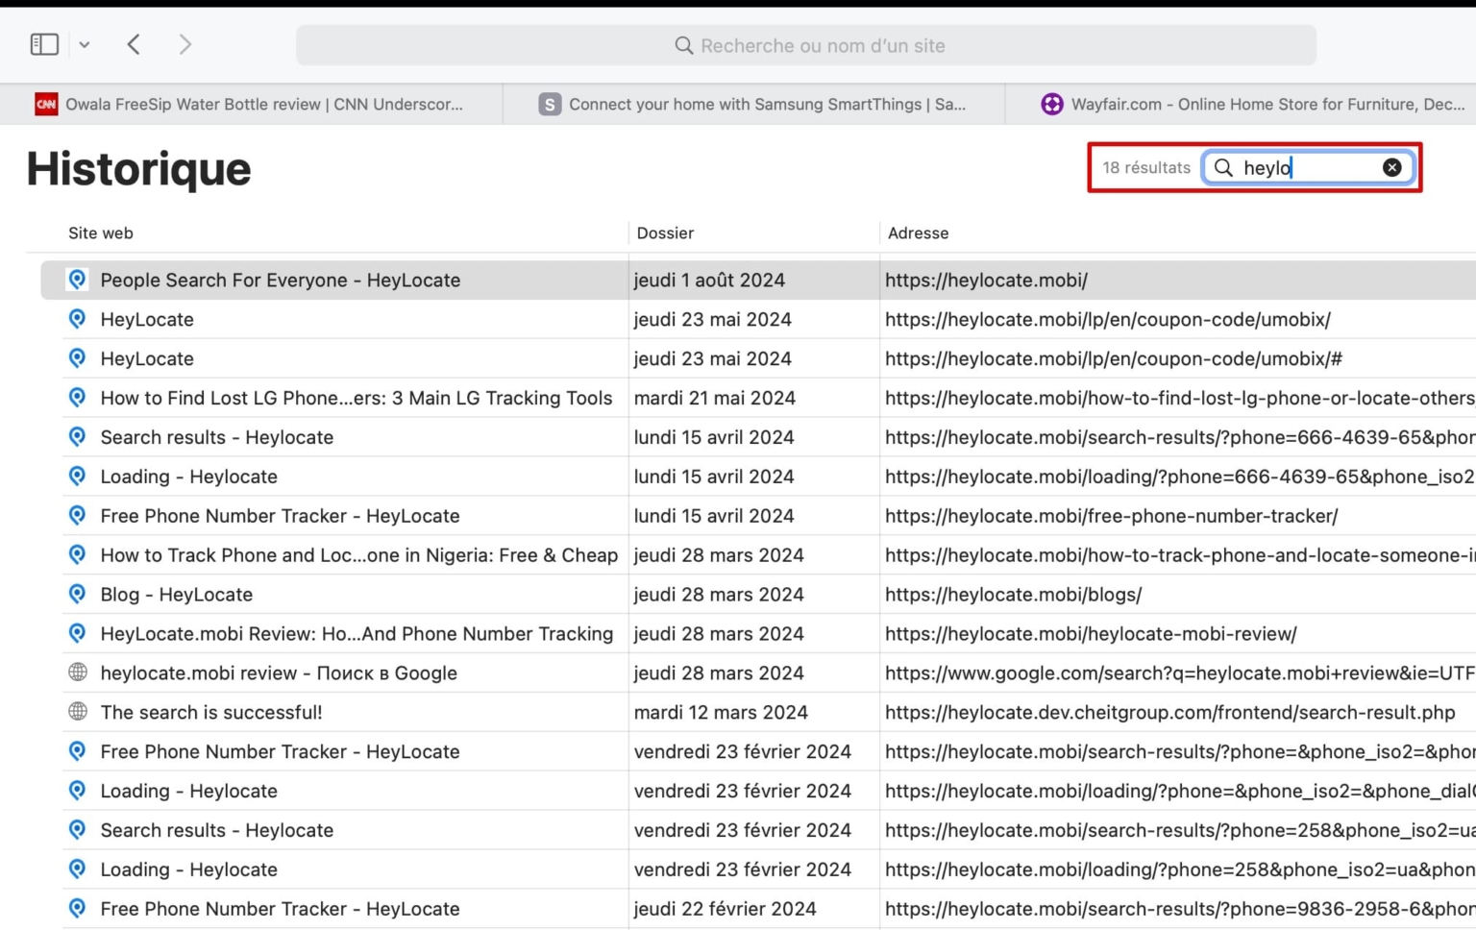
Task: Click the globe icon of 'The search is successful!'
Action: point(77,712)
